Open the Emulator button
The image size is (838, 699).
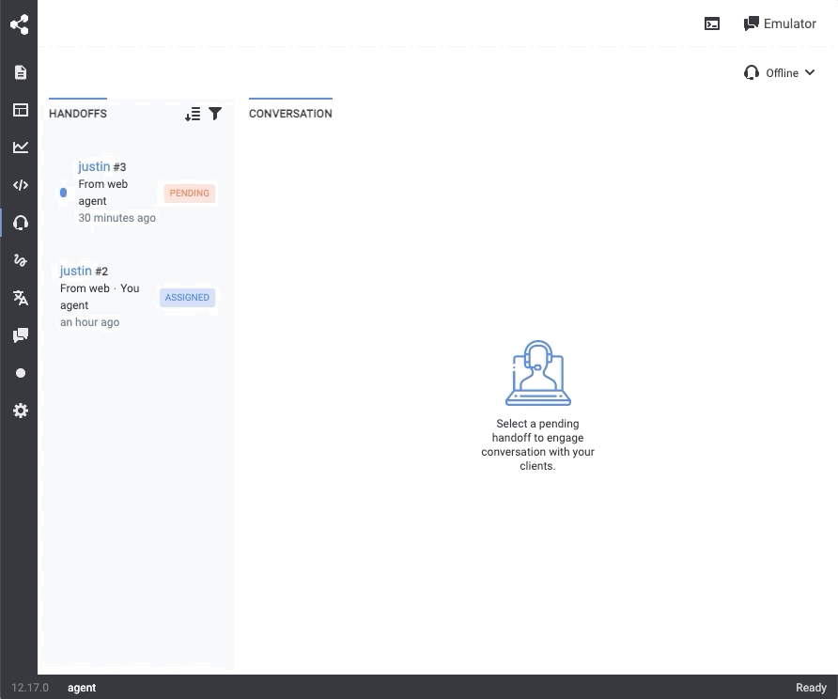[x=780, y=24]
